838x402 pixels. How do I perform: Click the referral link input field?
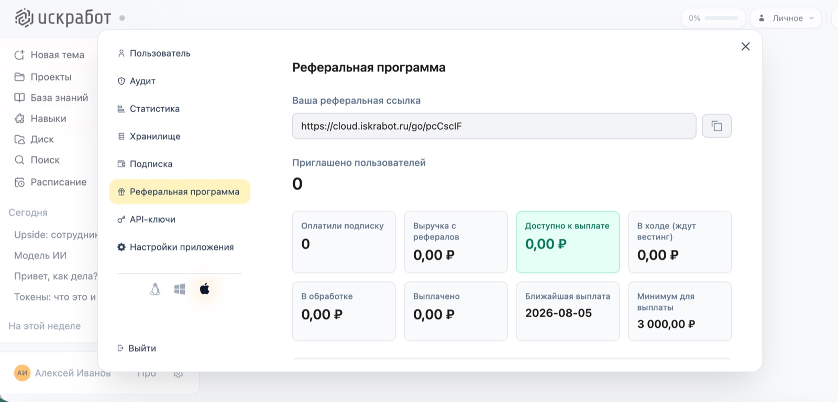494,126
